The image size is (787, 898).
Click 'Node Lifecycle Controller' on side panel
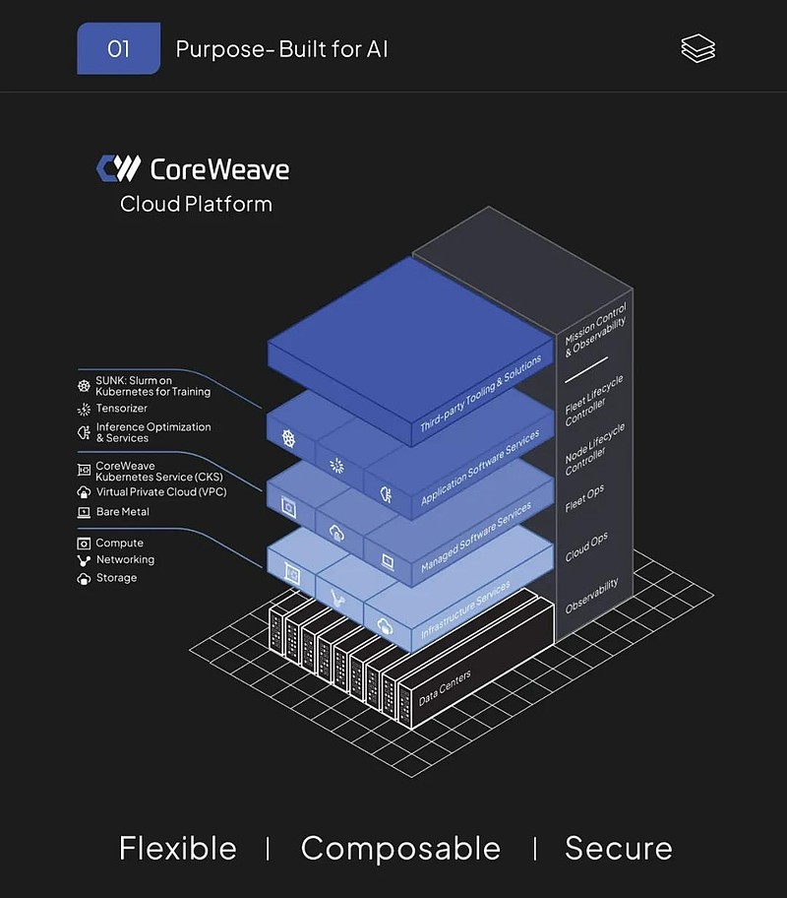[x=595, y=450]
